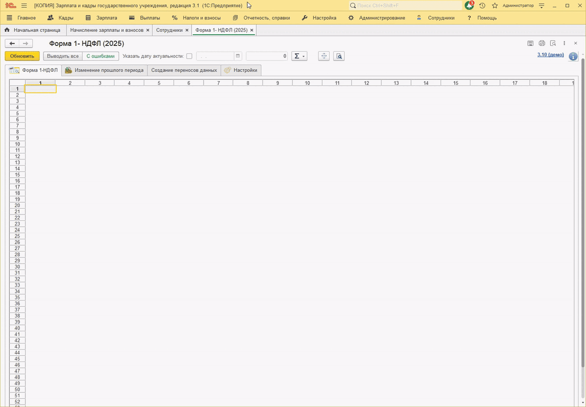
Task: Save the report with the diskette icon
Action: [530, 43]
